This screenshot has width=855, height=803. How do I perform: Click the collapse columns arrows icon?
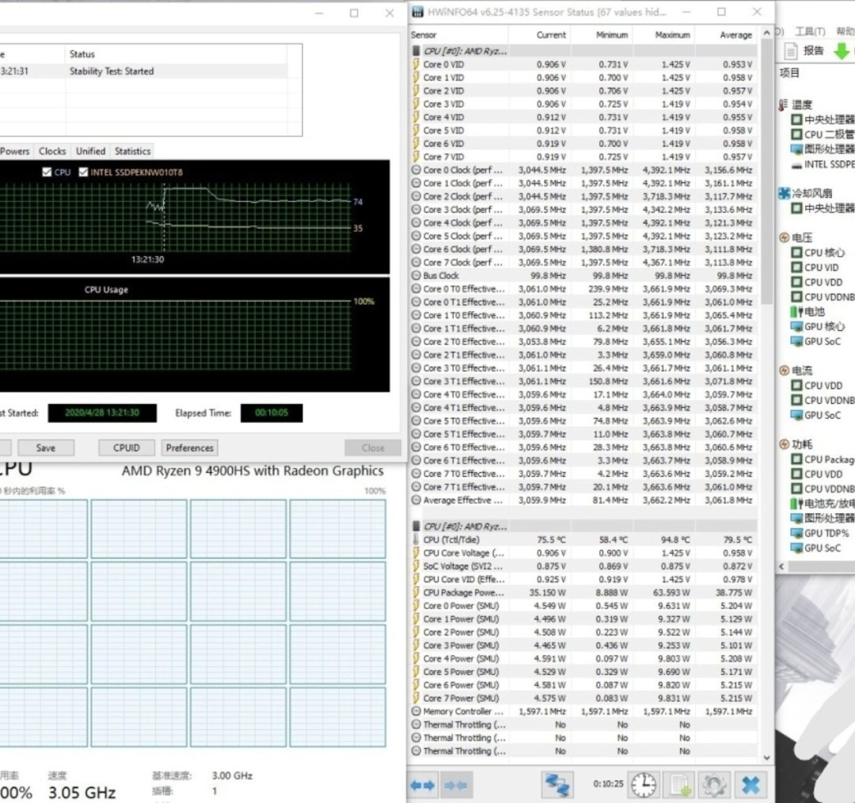(455, 786)
